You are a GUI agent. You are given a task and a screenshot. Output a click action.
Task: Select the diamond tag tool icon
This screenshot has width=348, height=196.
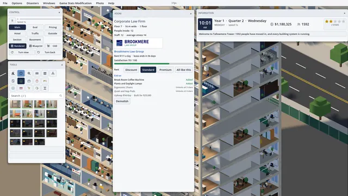[37, 88]
